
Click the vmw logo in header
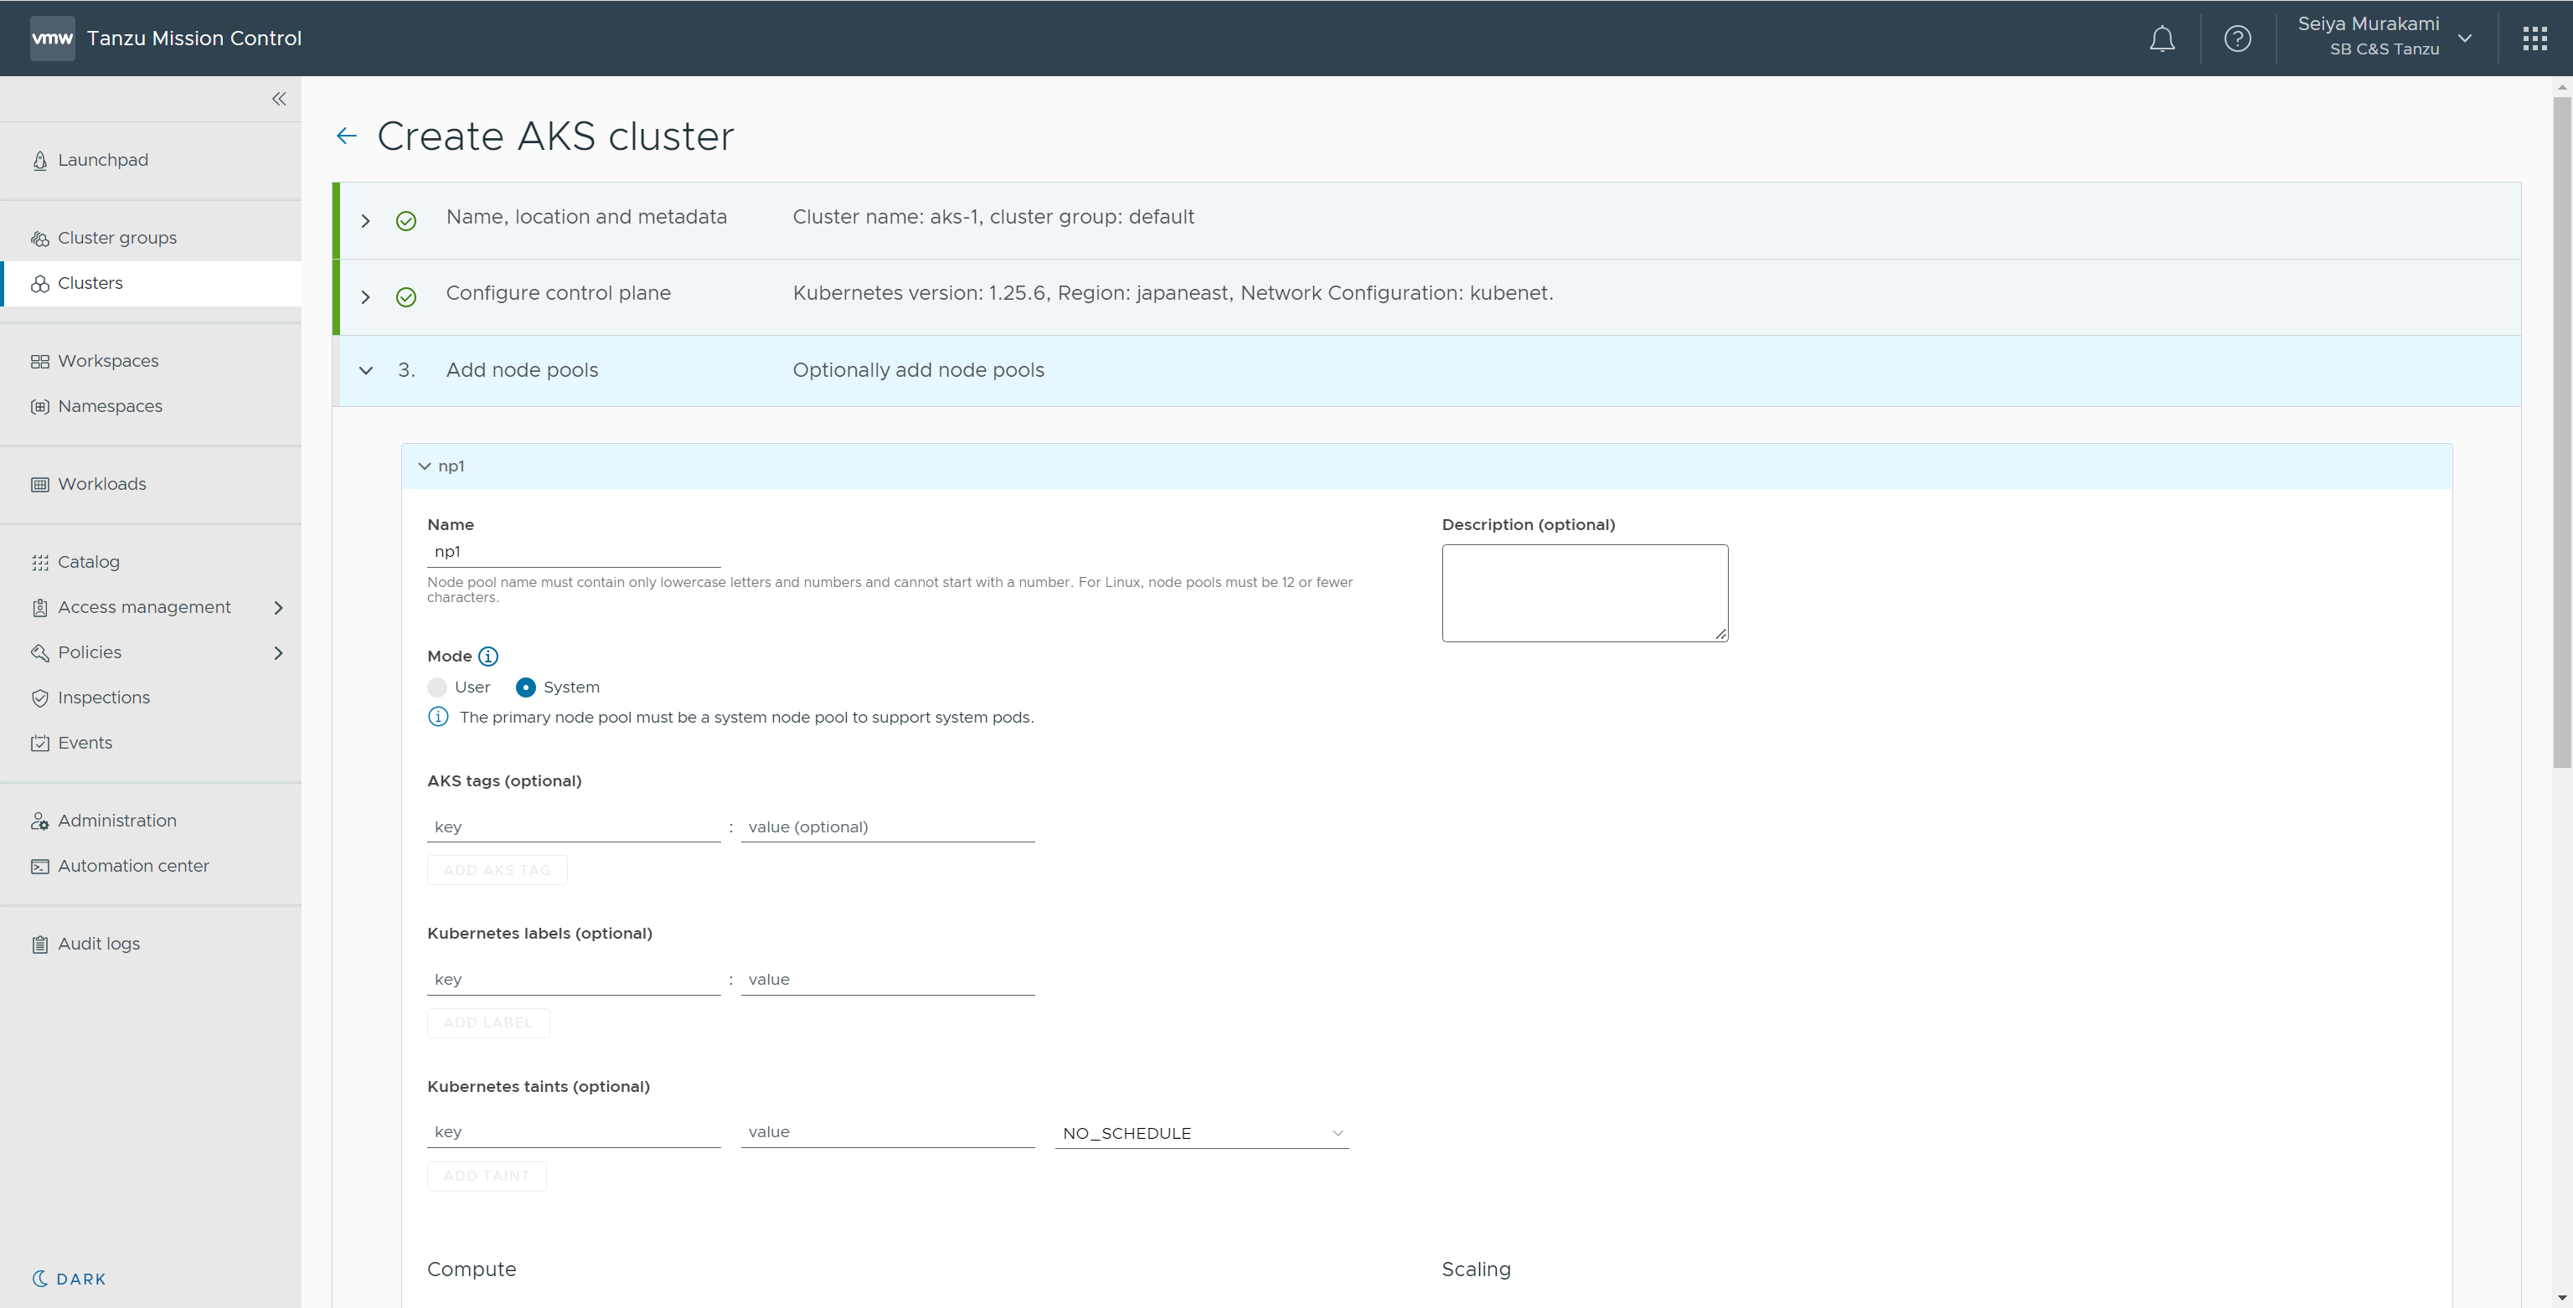tap(52, 39)
